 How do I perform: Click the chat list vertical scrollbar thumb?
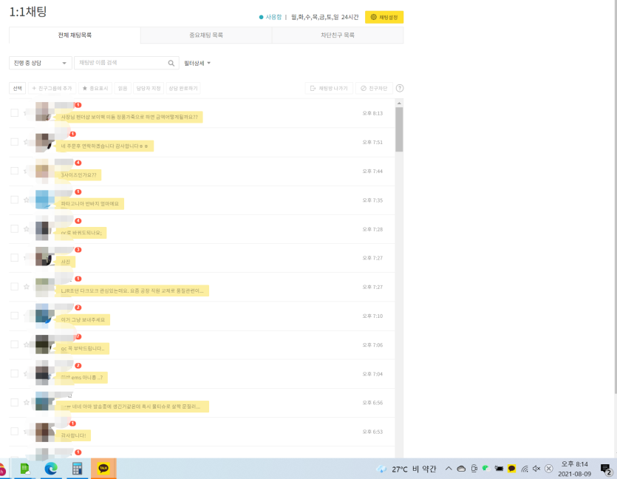coord(399,129)
